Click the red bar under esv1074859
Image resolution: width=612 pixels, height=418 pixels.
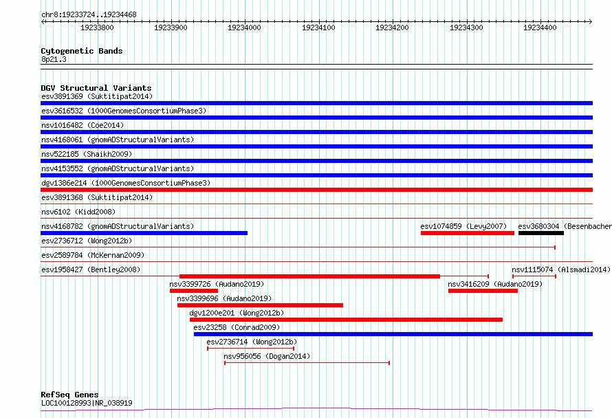(x=468, y=233)
